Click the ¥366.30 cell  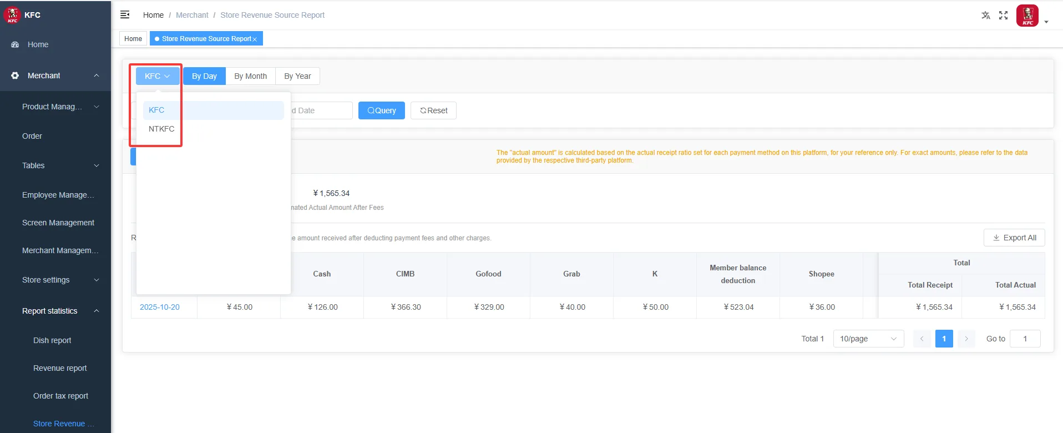406,307
